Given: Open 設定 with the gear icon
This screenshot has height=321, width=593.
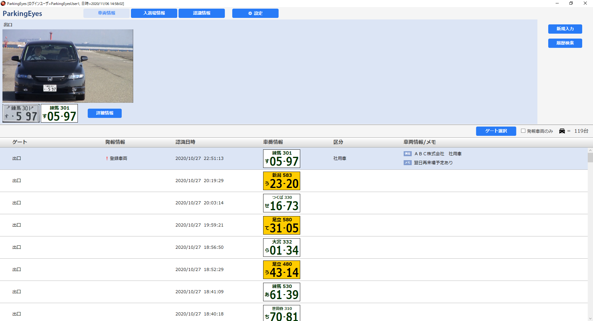Looking at the screenshot, I should pos(255,13).
